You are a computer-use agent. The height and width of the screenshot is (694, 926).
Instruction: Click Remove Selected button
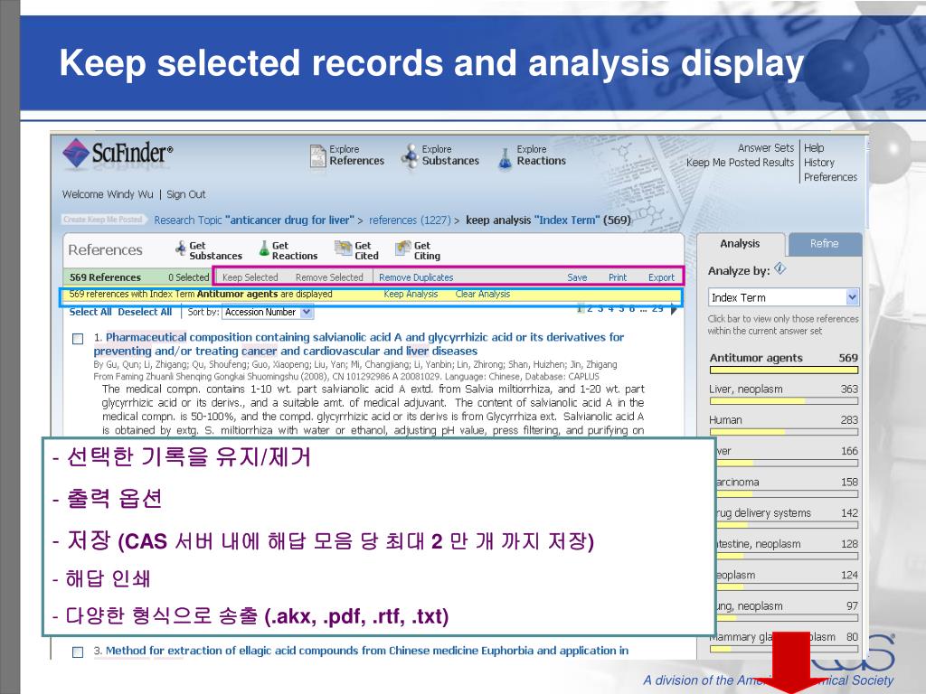coord(329,277)
